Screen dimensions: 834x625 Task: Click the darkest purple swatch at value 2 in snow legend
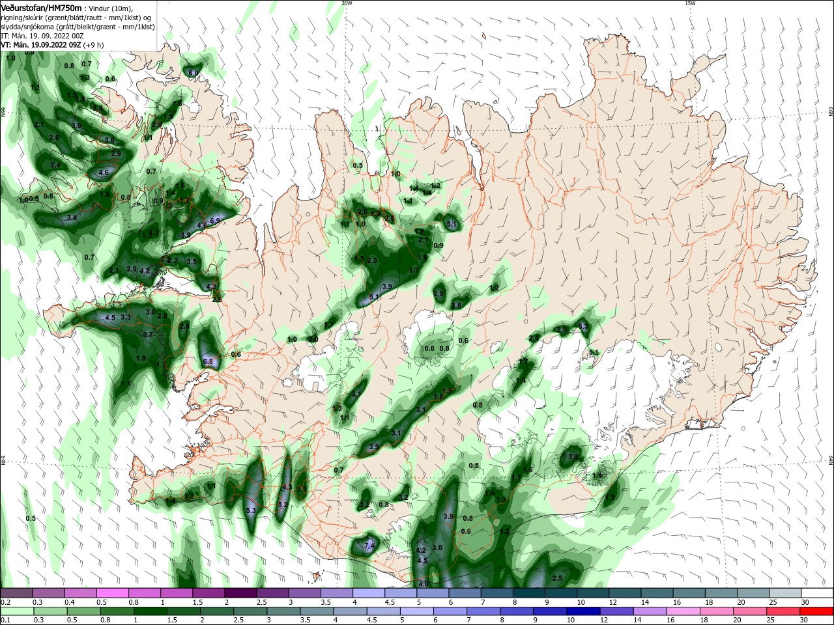240,593
